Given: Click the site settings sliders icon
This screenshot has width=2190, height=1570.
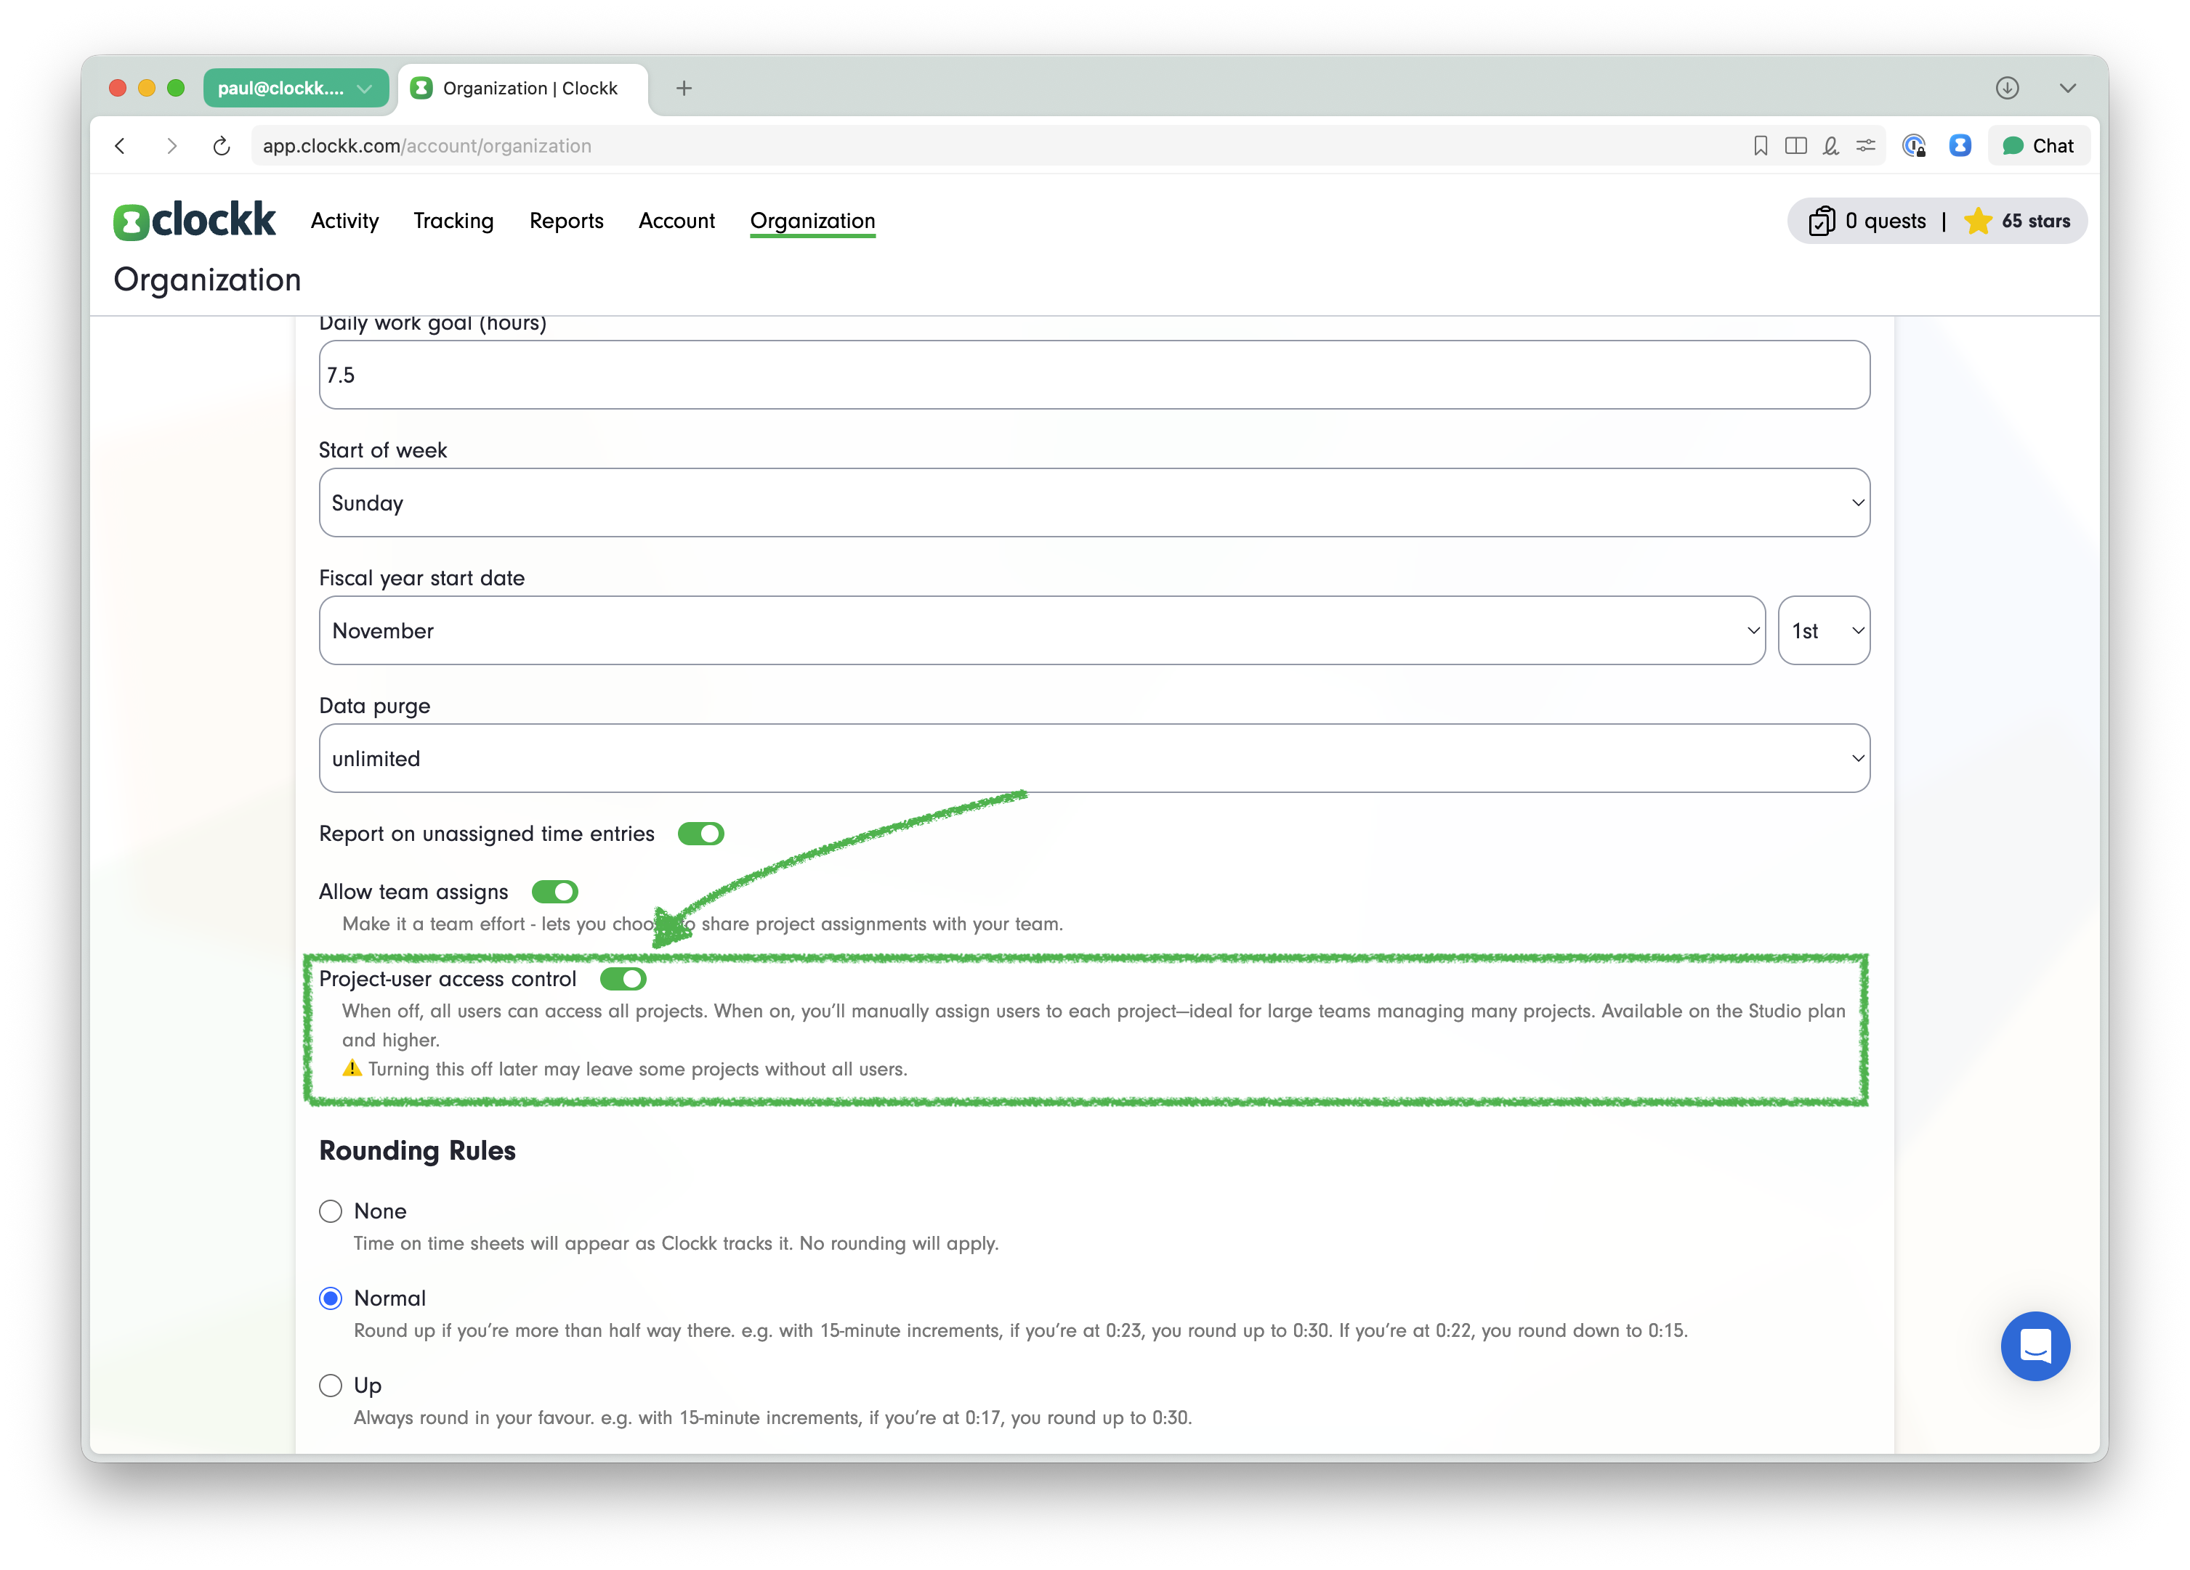Looking at the screenshot, I should tap(1865, 146).
